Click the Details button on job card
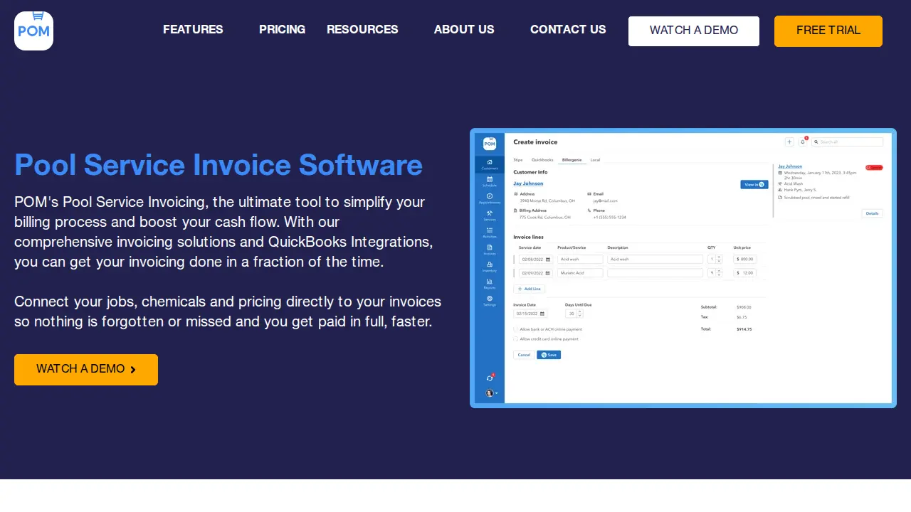Screen dimensions: 911x512 tap(873, 213)
